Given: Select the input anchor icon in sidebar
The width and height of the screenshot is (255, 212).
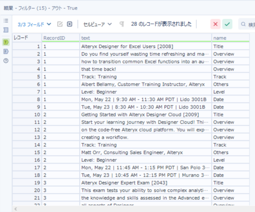Looking at the screenshot, I should [x=6, y=30].
